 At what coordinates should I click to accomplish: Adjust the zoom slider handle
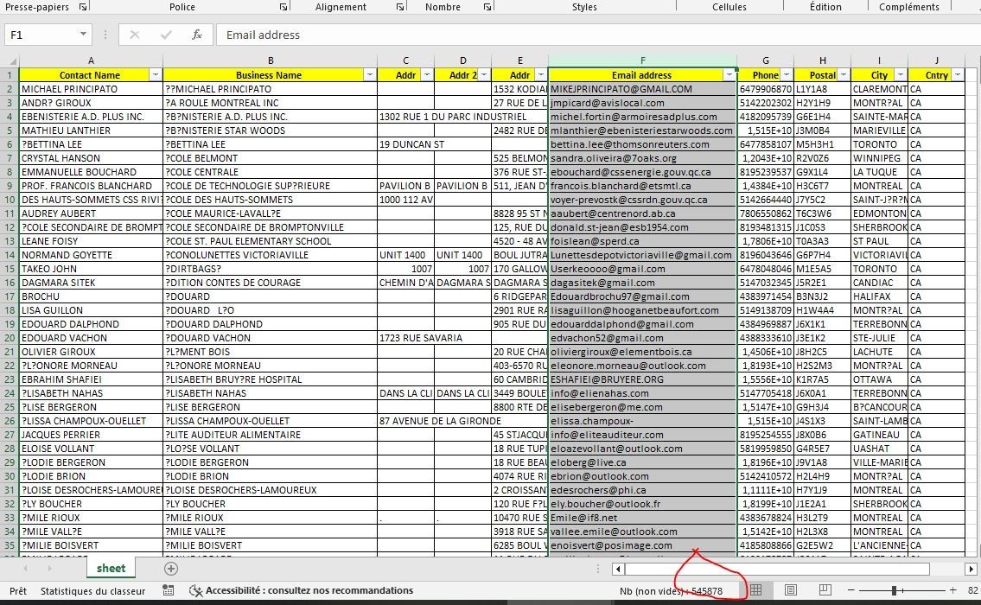click(x=894, y=590)
